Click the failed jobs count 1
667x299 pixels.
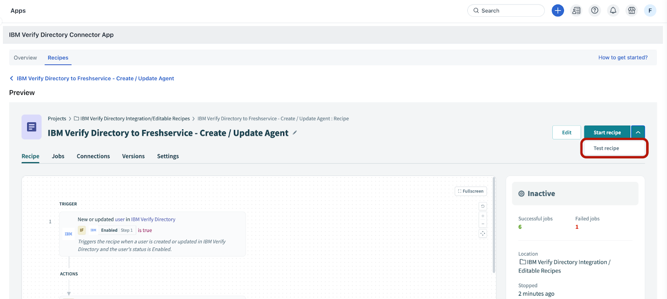577,227
